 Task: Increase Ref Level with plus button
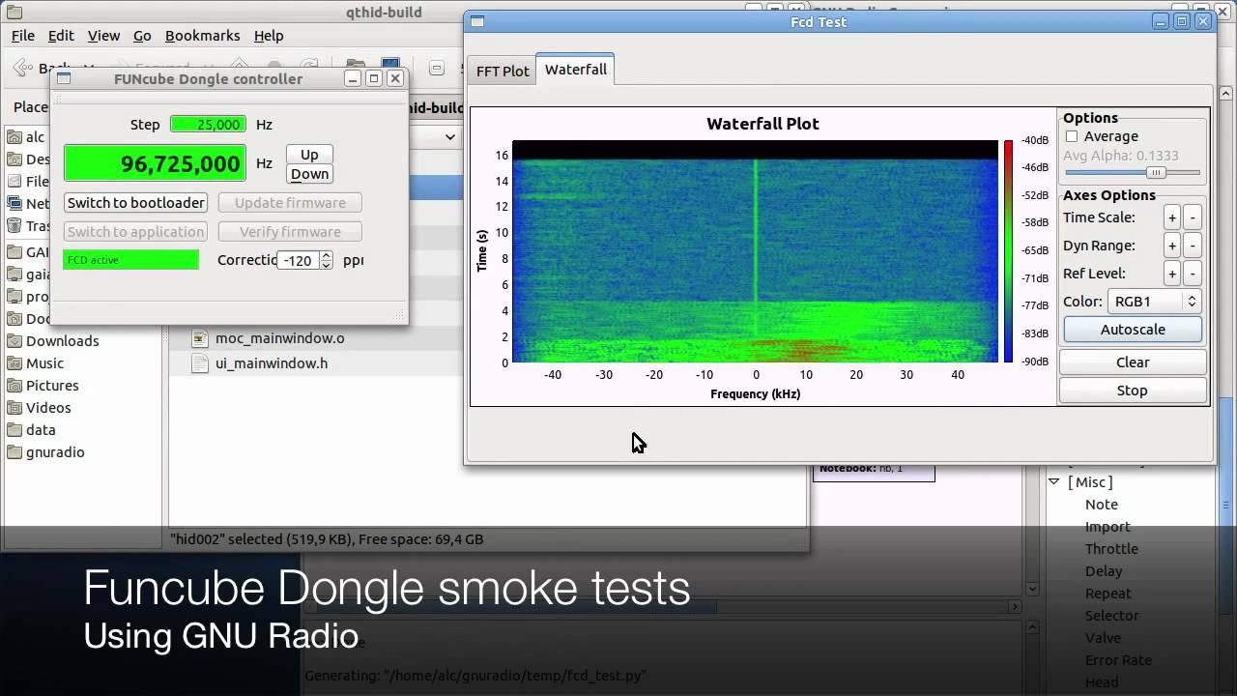coord(1171,275)
